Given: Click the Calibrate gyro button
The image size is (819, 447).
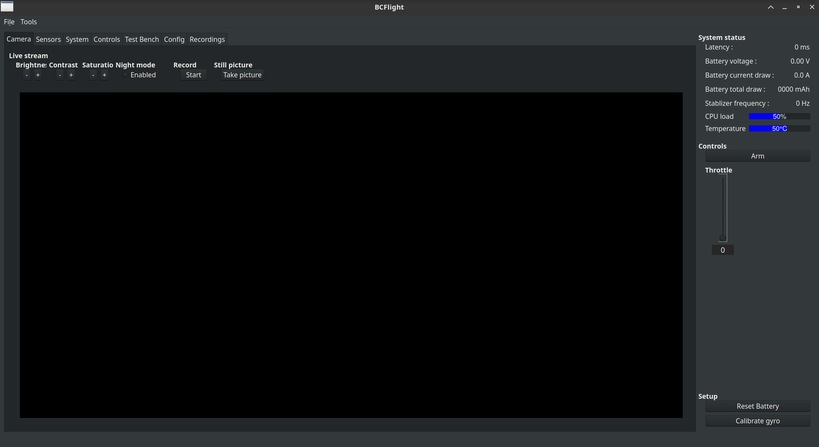Looking at the screenshot, I should pyautogui.click(x=757, y=420).
